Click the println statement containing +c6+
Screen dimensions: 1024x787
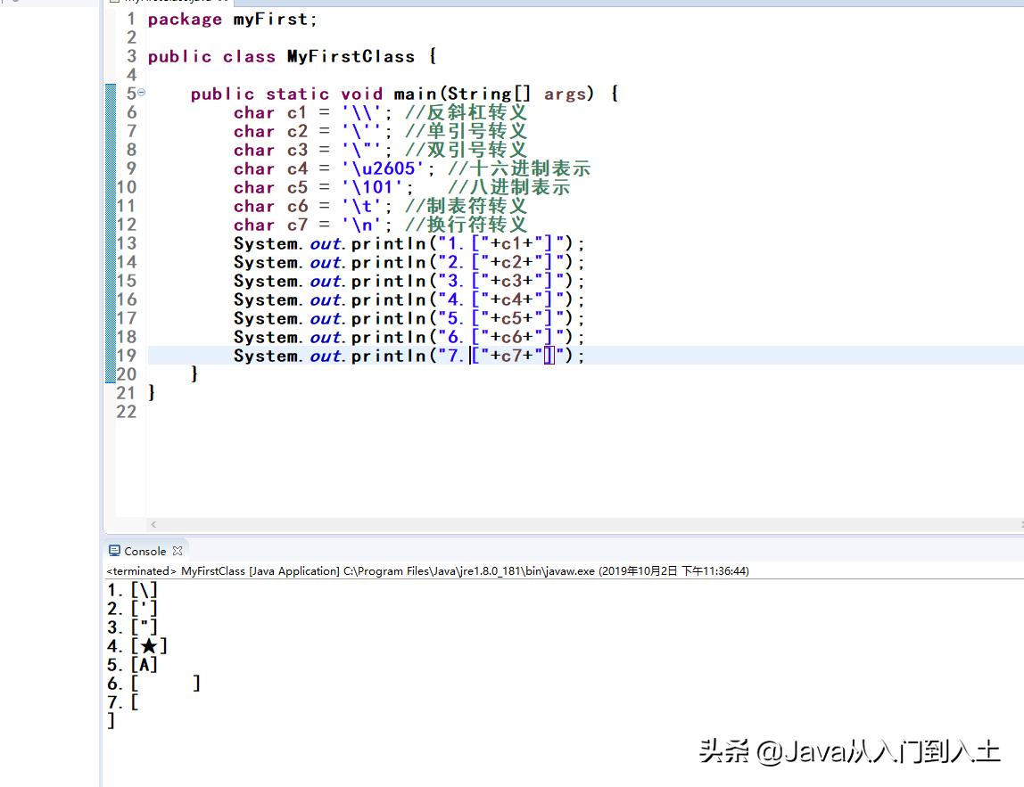click(409, 338)
